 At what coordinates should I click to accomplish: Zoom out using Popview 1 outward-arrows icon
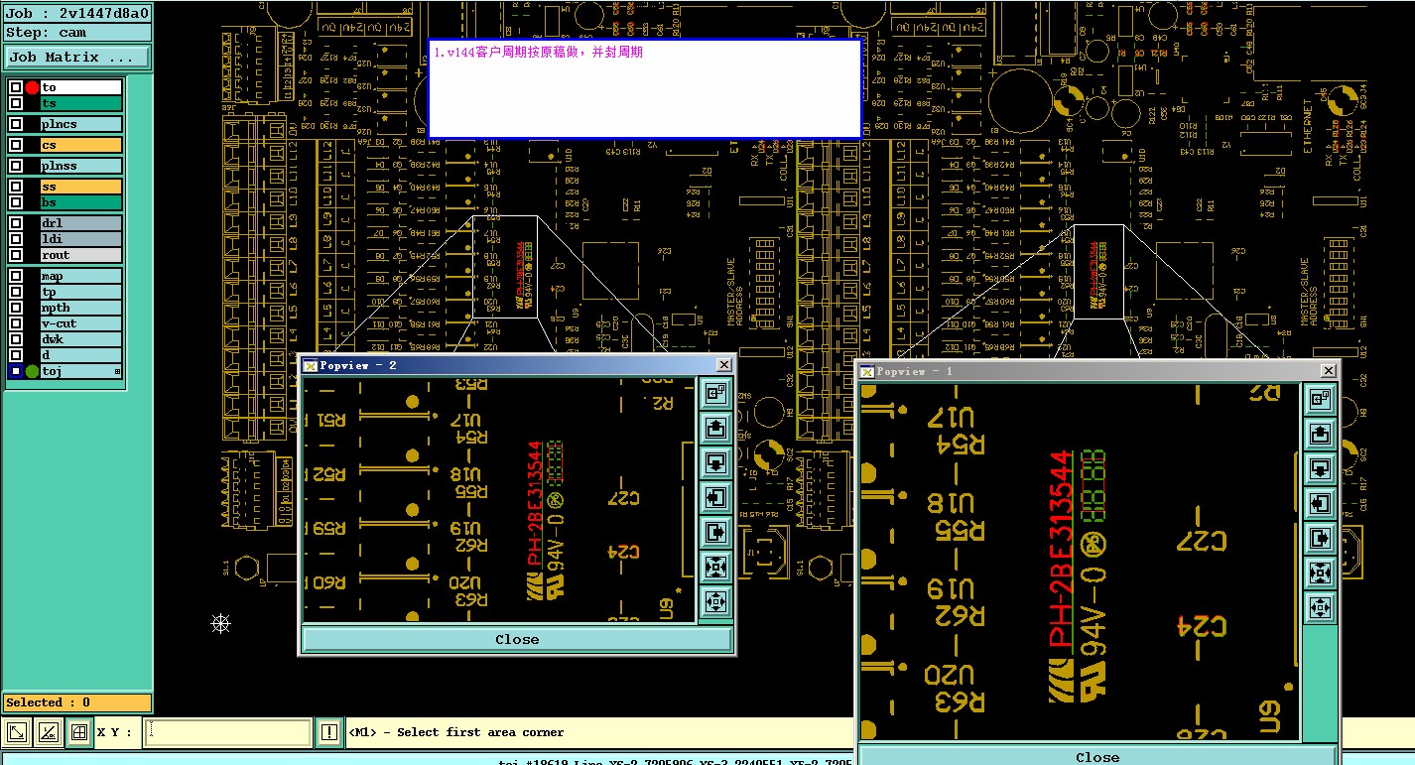[x=1320, y=607]
